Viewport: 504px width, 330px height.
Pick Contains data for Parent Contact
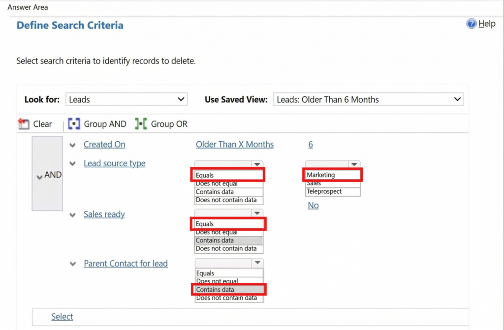click(229, 290)
